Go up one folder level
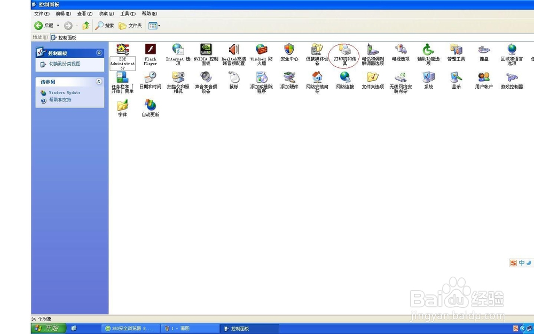534x334 pixels. 86,26
